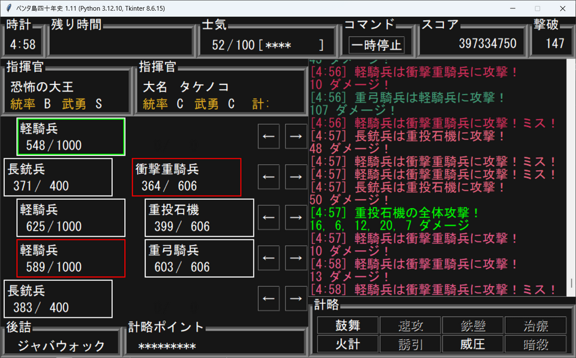Activate the 鼓舞 stratagem
576x358 pixels.
(x=347, y=326)
